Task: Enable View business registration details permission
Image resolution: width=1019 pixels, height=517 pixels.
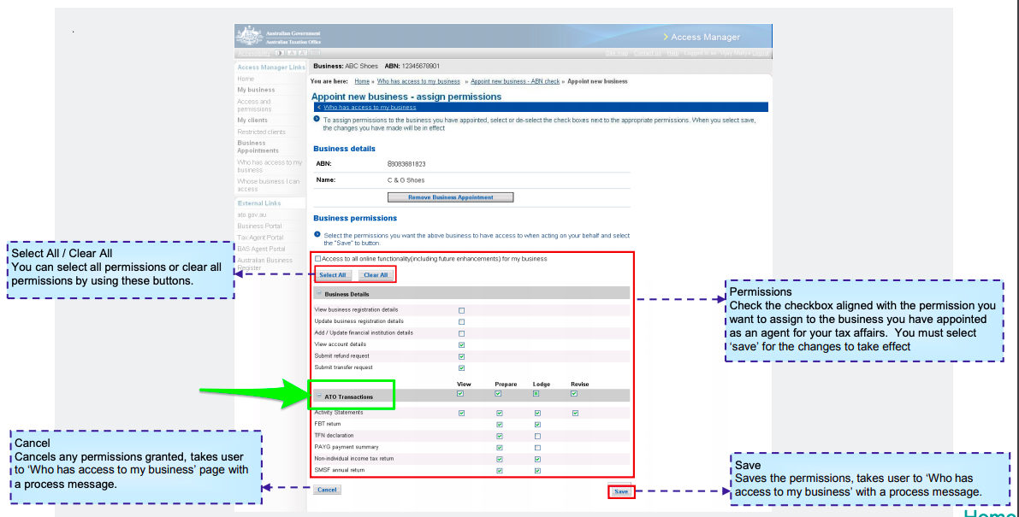Action: 462,310
